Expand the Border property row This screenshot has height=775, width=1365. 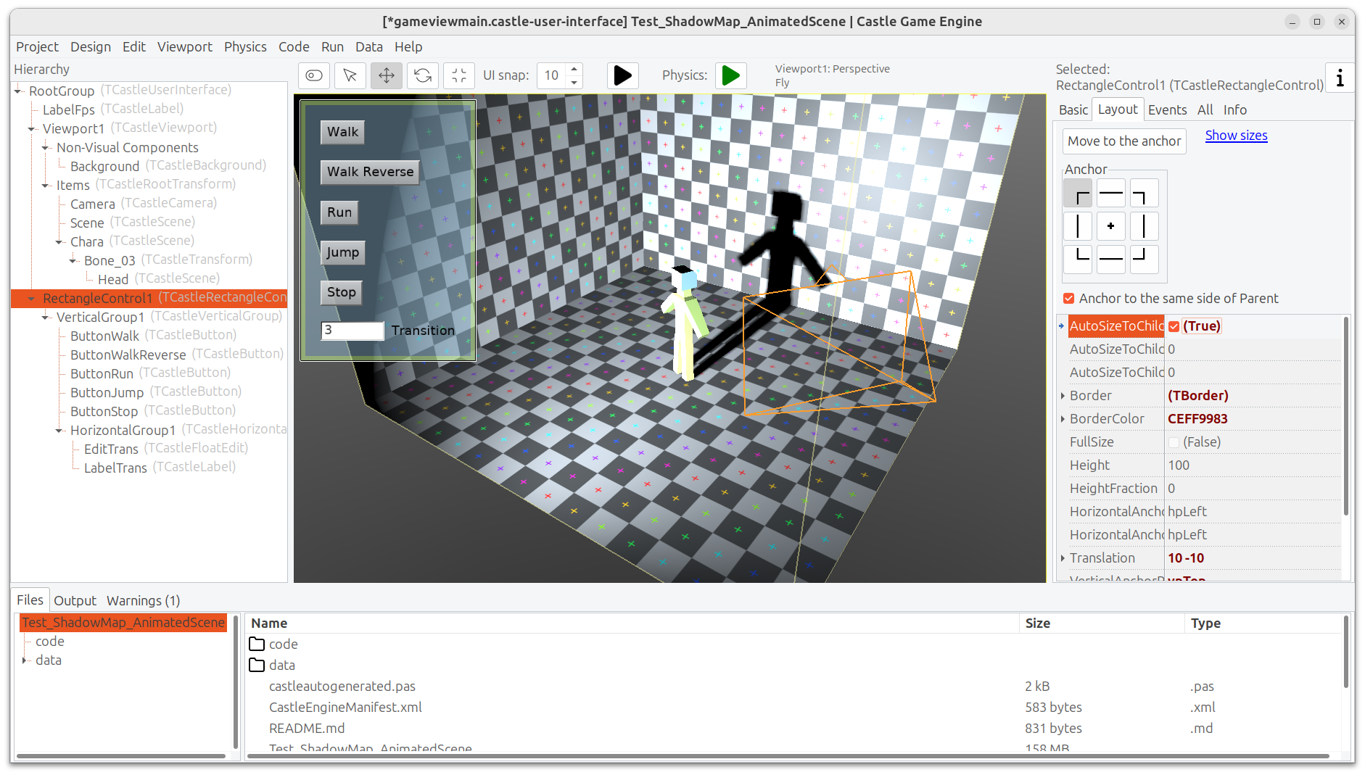point(1063,396)
